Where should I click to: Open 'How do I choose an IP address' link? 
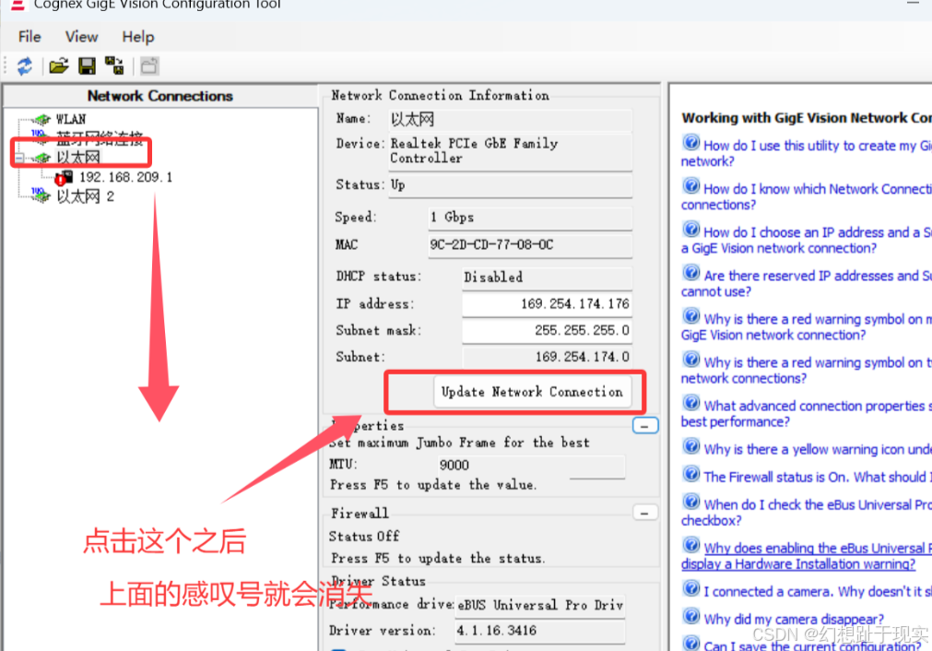coord(806,240)
